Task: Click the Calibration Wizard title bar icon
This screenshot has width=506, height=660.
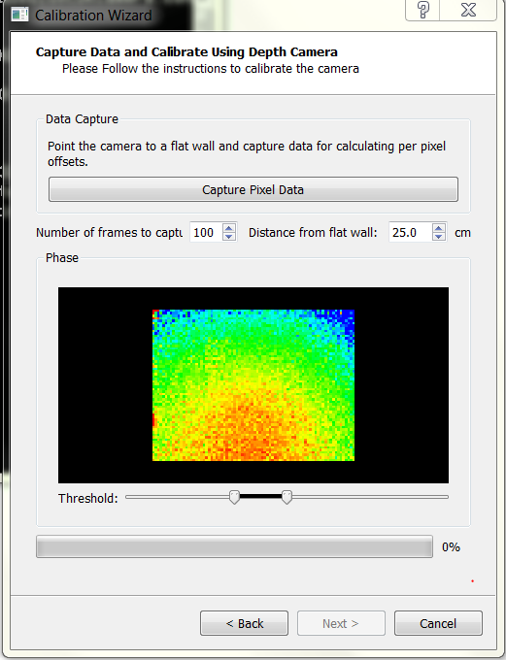Action: [x=19, y=15]
